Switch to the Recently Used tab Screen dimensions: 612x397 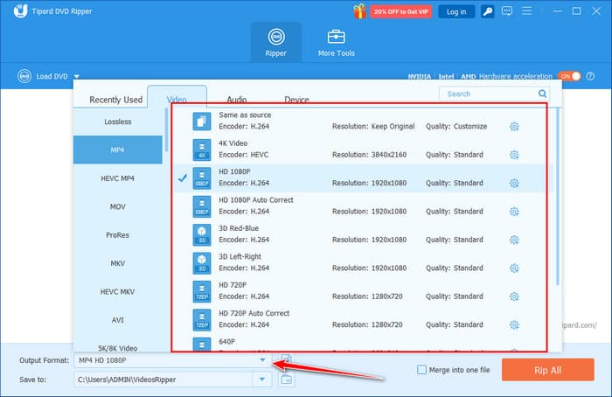pyautogui.click(x=115, y=100)
